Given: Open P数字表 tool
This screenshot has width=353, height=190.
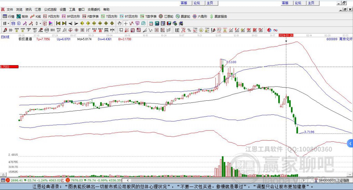Looking at the screenshot, I should pyautogui.click(x=91, y=17).
